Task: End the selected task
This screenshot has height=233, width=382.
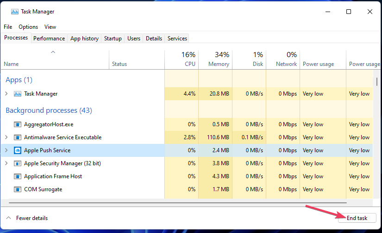Action: tap(357, 218)
